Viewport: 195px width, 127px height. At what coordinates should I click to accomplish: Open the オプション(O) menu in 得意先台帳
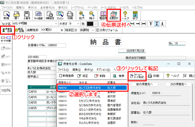(x=103, y=70)
